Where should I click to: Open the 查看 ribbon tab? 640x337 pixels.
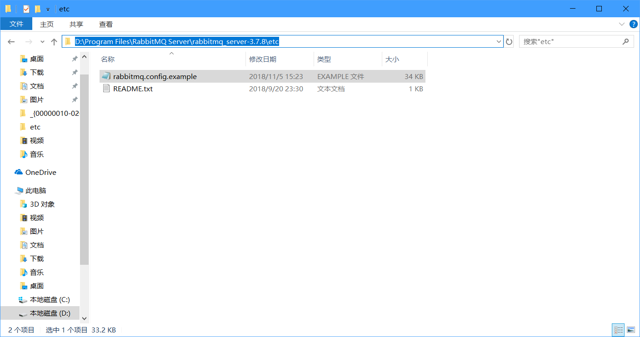click(x=106, y=24)
